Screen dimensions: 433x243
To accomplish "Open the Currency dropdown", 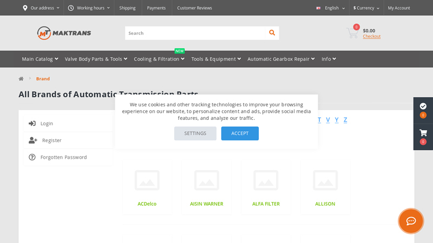I will (x=366, y=8).
